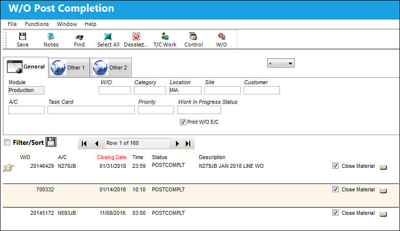Click the W/O gears toolbar icon
400x231 pixels.
(222, 36)
